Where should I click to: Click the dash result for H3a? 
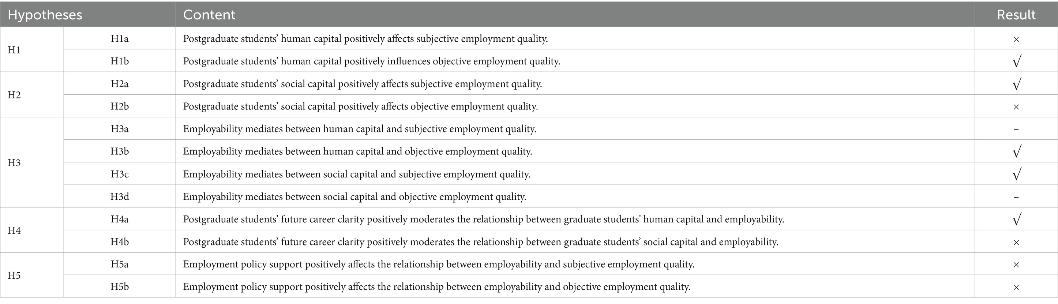click(x=1016, y=130)
